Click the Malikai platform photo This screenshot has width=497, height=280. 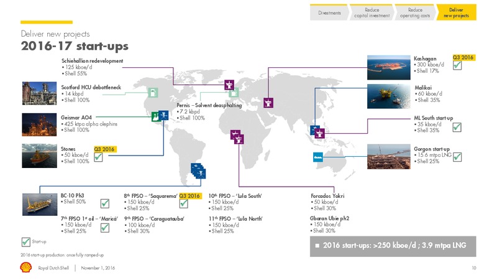[x=389, y=96]
